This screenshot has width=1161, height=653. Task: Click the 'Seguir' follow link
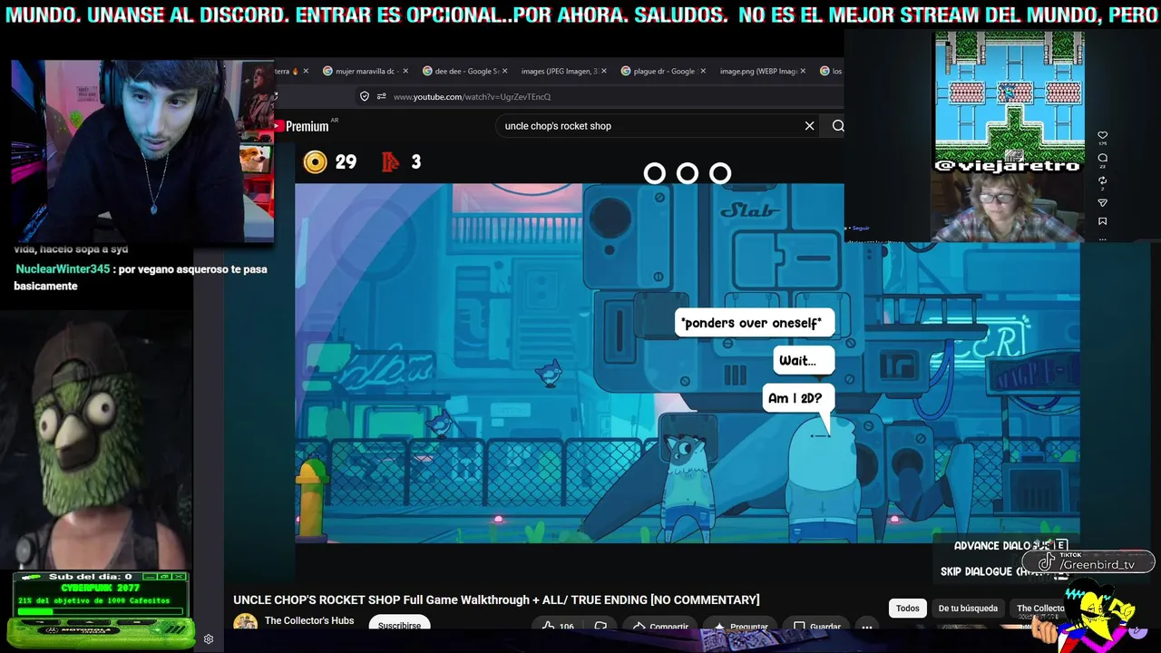coord(861,228)
